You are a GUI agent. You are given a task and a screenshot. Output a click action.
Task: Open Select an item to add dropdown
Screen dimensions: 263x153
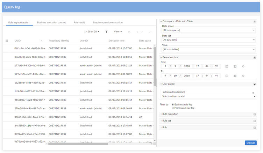pos(208,96)
